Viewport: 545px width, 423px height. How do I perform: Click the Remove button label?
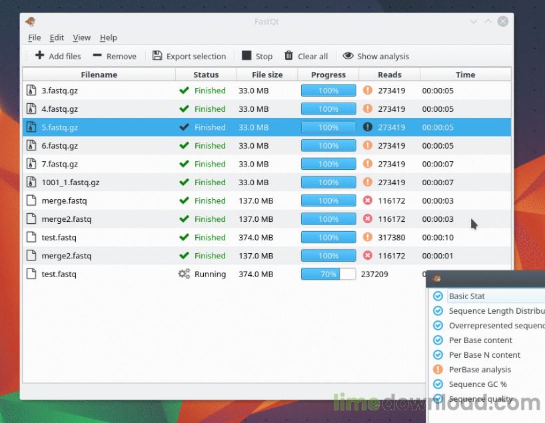pos(121,57)
